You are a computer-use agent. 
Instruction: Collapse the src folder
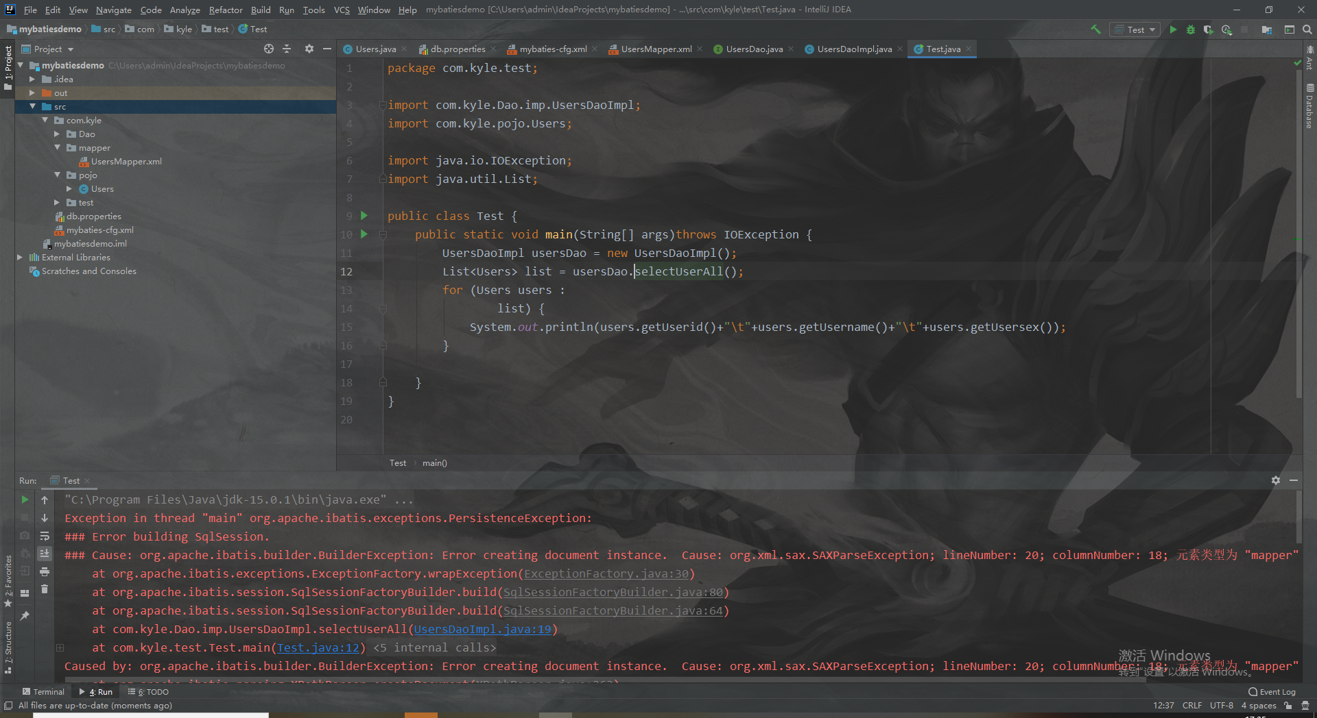pyautogui.click(x=32, y=107)
